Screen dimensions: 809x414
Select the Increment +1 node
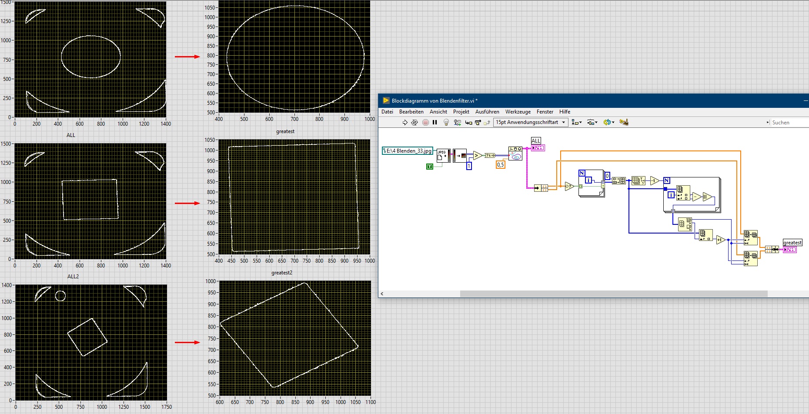point(720,240)
